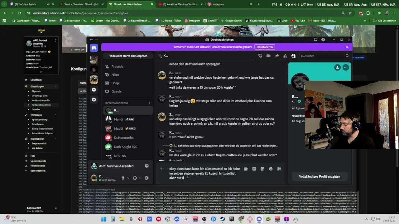The width and height of the screenshot is (399, 224).
Task: Open conversation with NRV-NS
Action: pos(128,156)
